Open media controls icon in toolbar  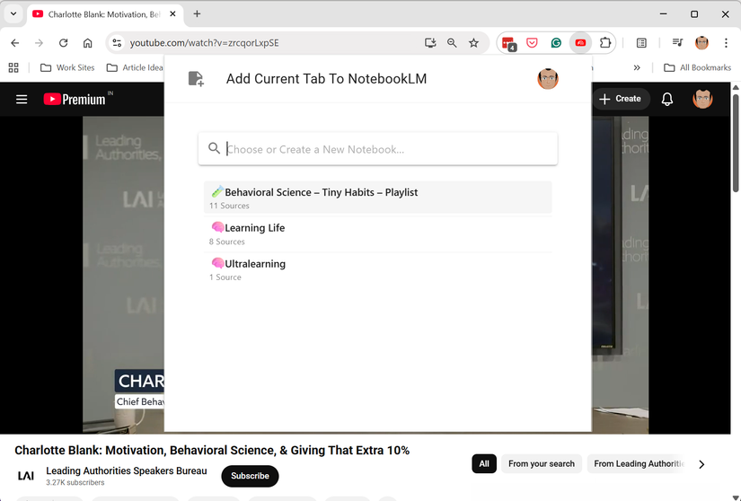click(x=677, y=43)
